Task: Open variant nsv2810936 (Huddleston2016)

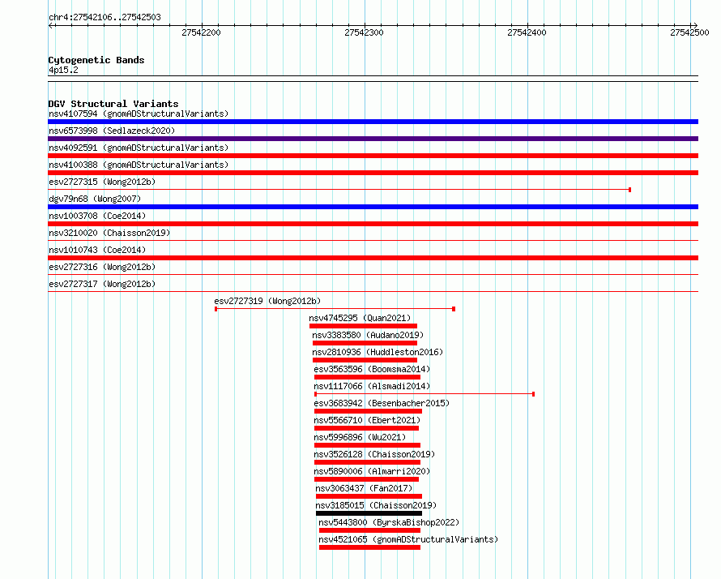Action: 378,352
